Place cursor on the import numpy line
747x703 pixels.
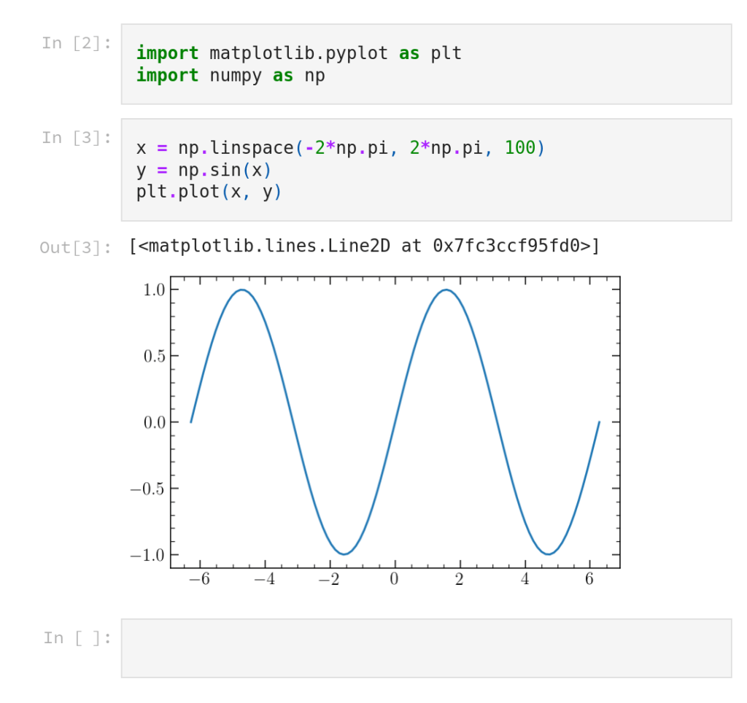click(231, 75)
